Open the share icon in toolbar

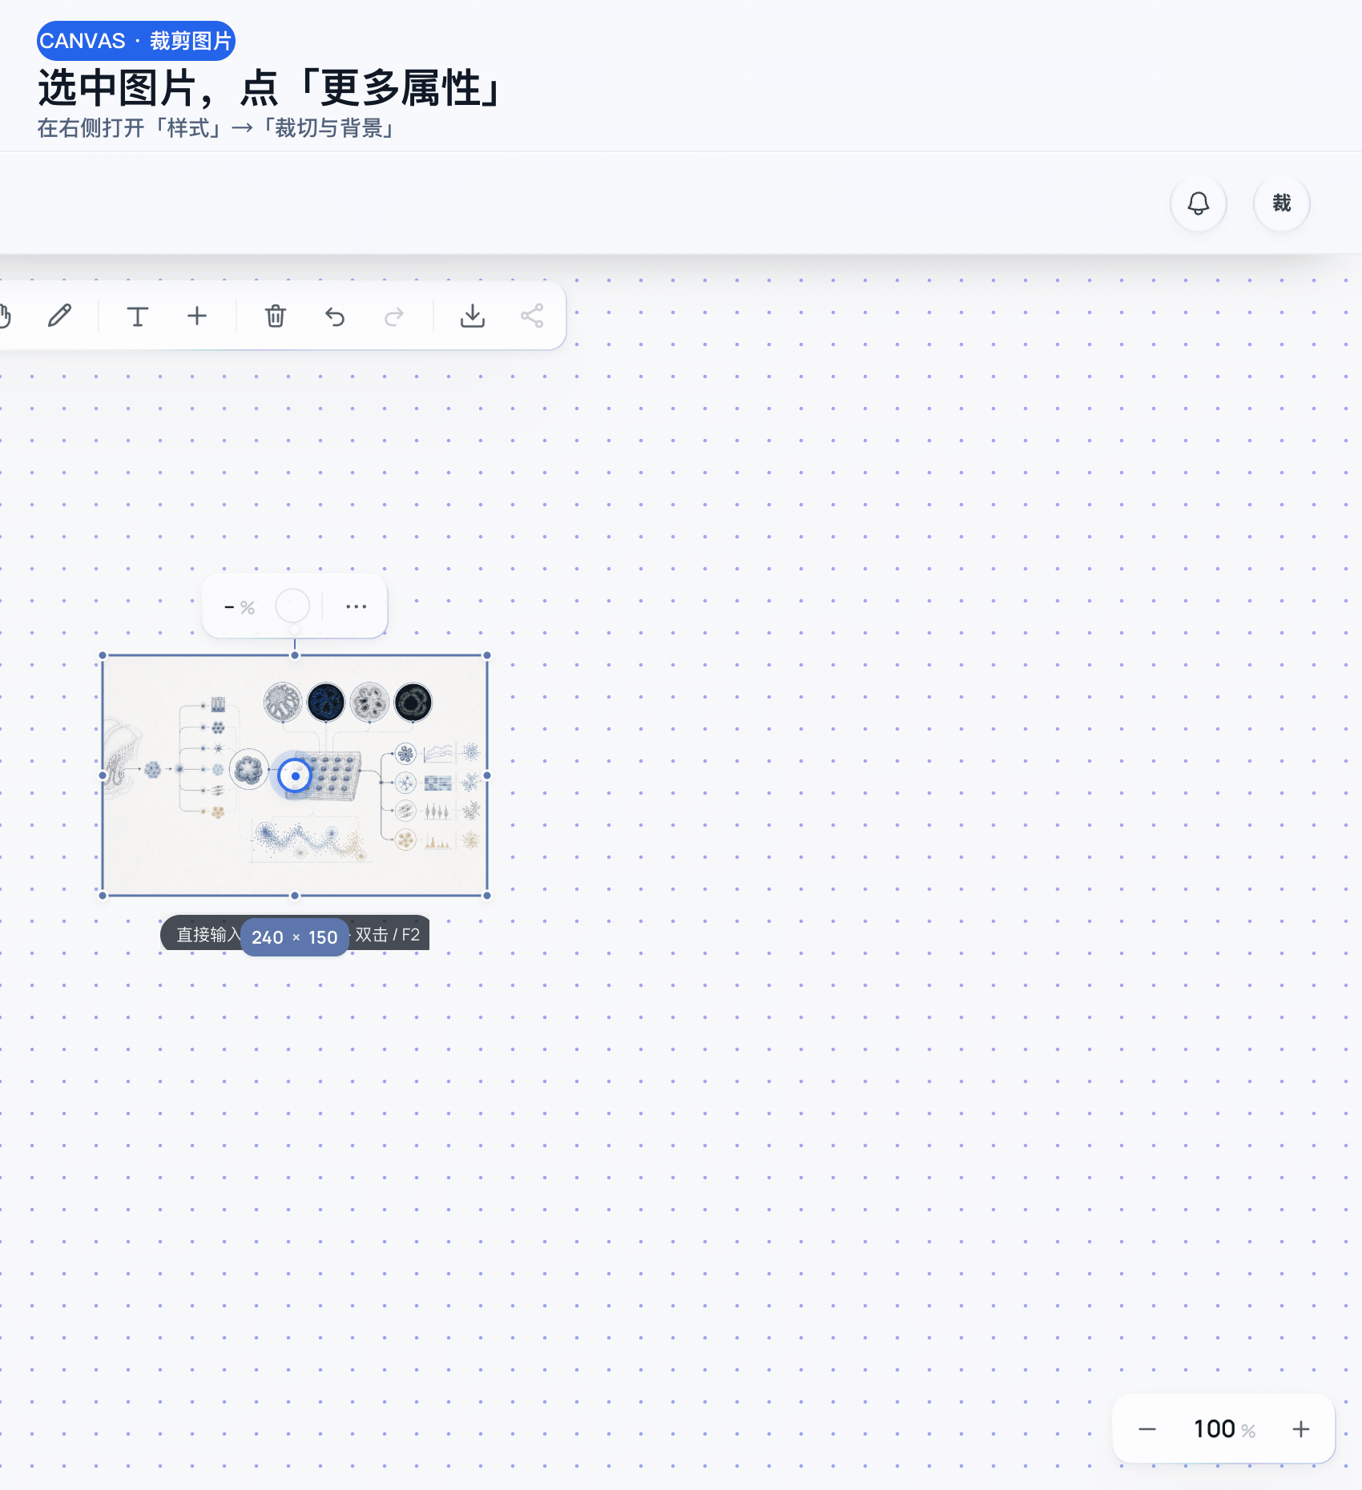[x=532, y=316]
